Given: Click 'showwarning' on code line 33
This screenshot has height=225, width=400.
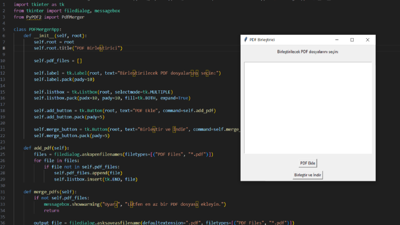Looking at the screenshot, I should point(86,204).
